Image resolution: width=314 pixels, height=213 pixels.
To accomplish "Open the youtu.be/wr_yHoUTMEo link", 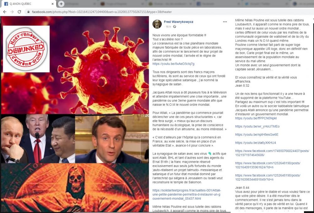I will tap(257, 126).
